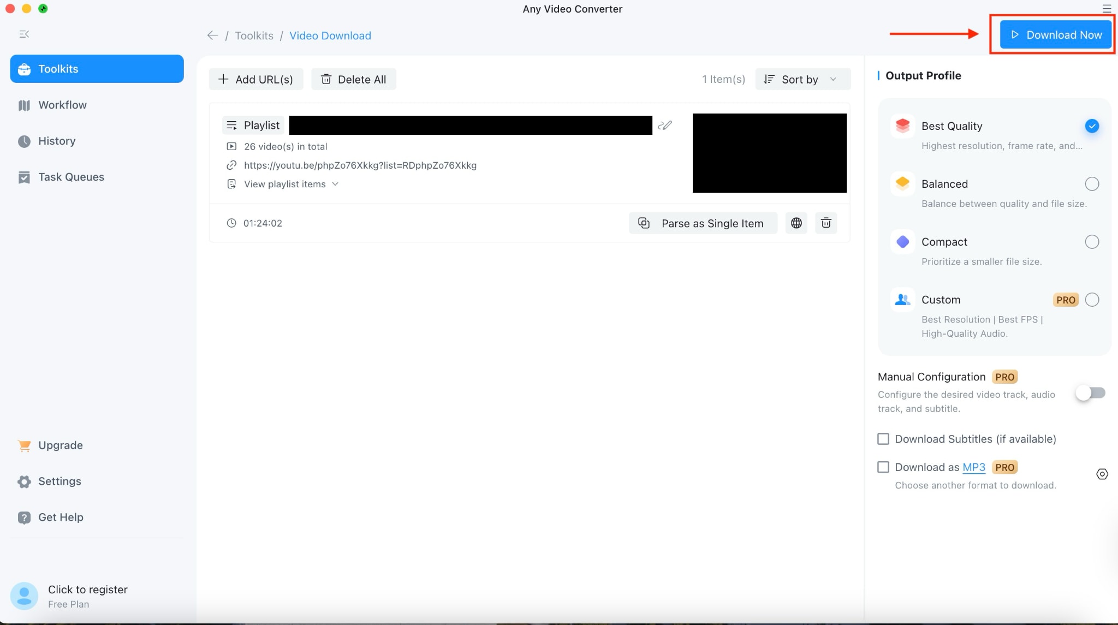Click the Video Download breadcrumb
This screenshot has width=1118, height=625.
(330, 35)
